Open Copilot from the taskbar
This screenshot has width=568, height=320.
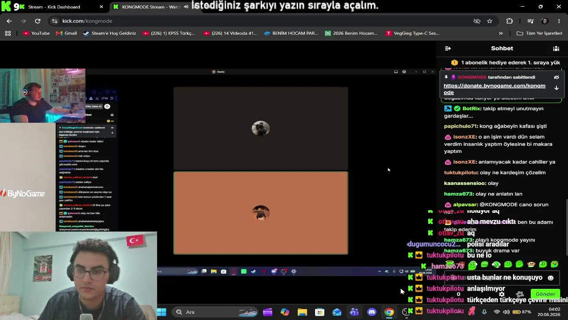285,312
